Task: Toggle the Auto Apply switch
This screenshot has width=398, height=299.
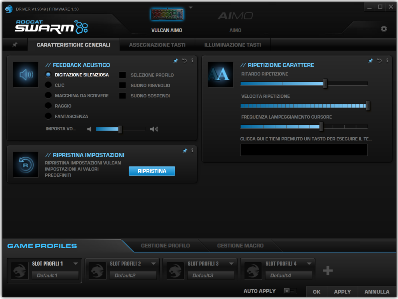Action: 290,291
